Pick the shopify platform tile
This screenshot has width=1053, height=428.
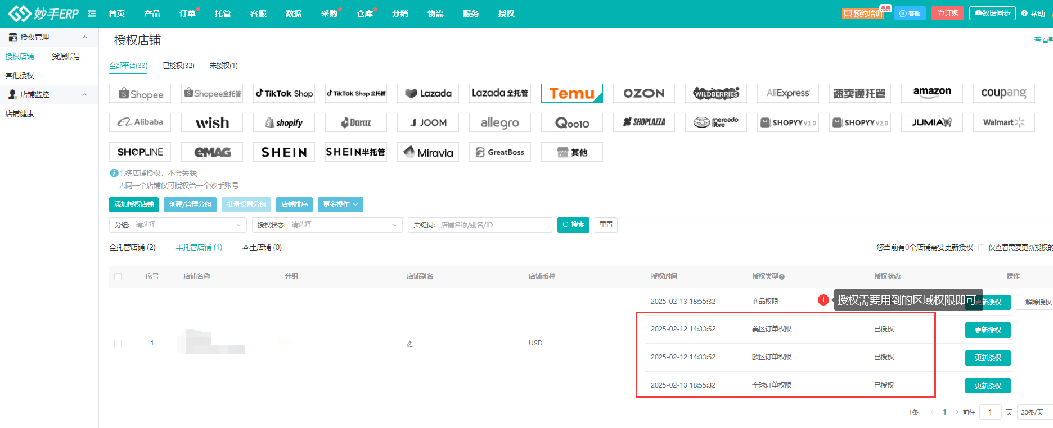284,122
